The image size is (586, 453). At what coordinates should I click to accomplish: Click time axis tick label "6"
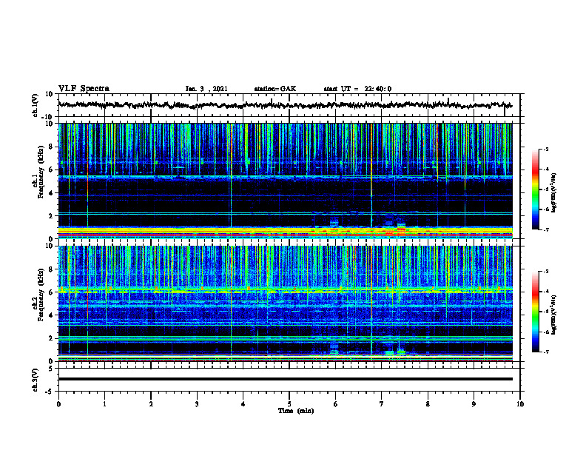coord(336,404)
